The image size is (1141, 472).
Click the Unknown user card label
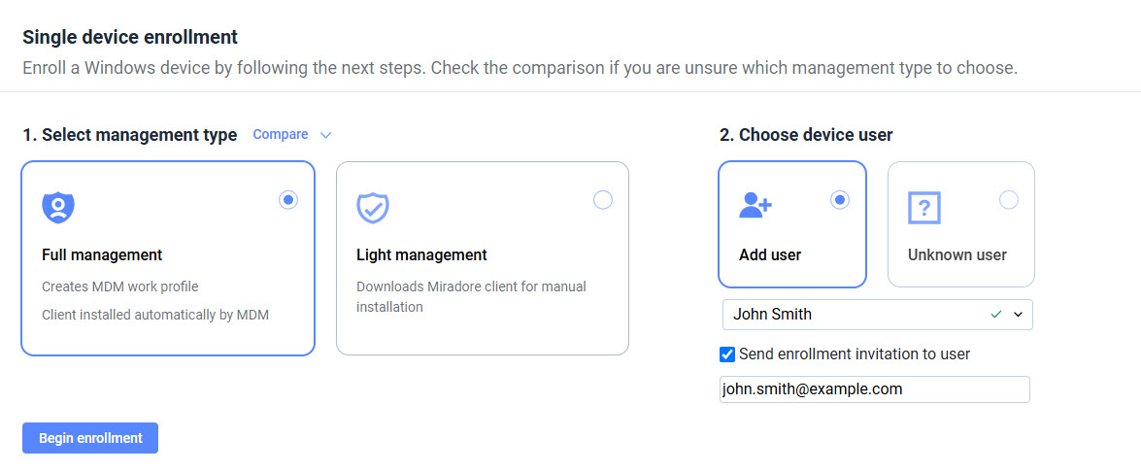956,255
